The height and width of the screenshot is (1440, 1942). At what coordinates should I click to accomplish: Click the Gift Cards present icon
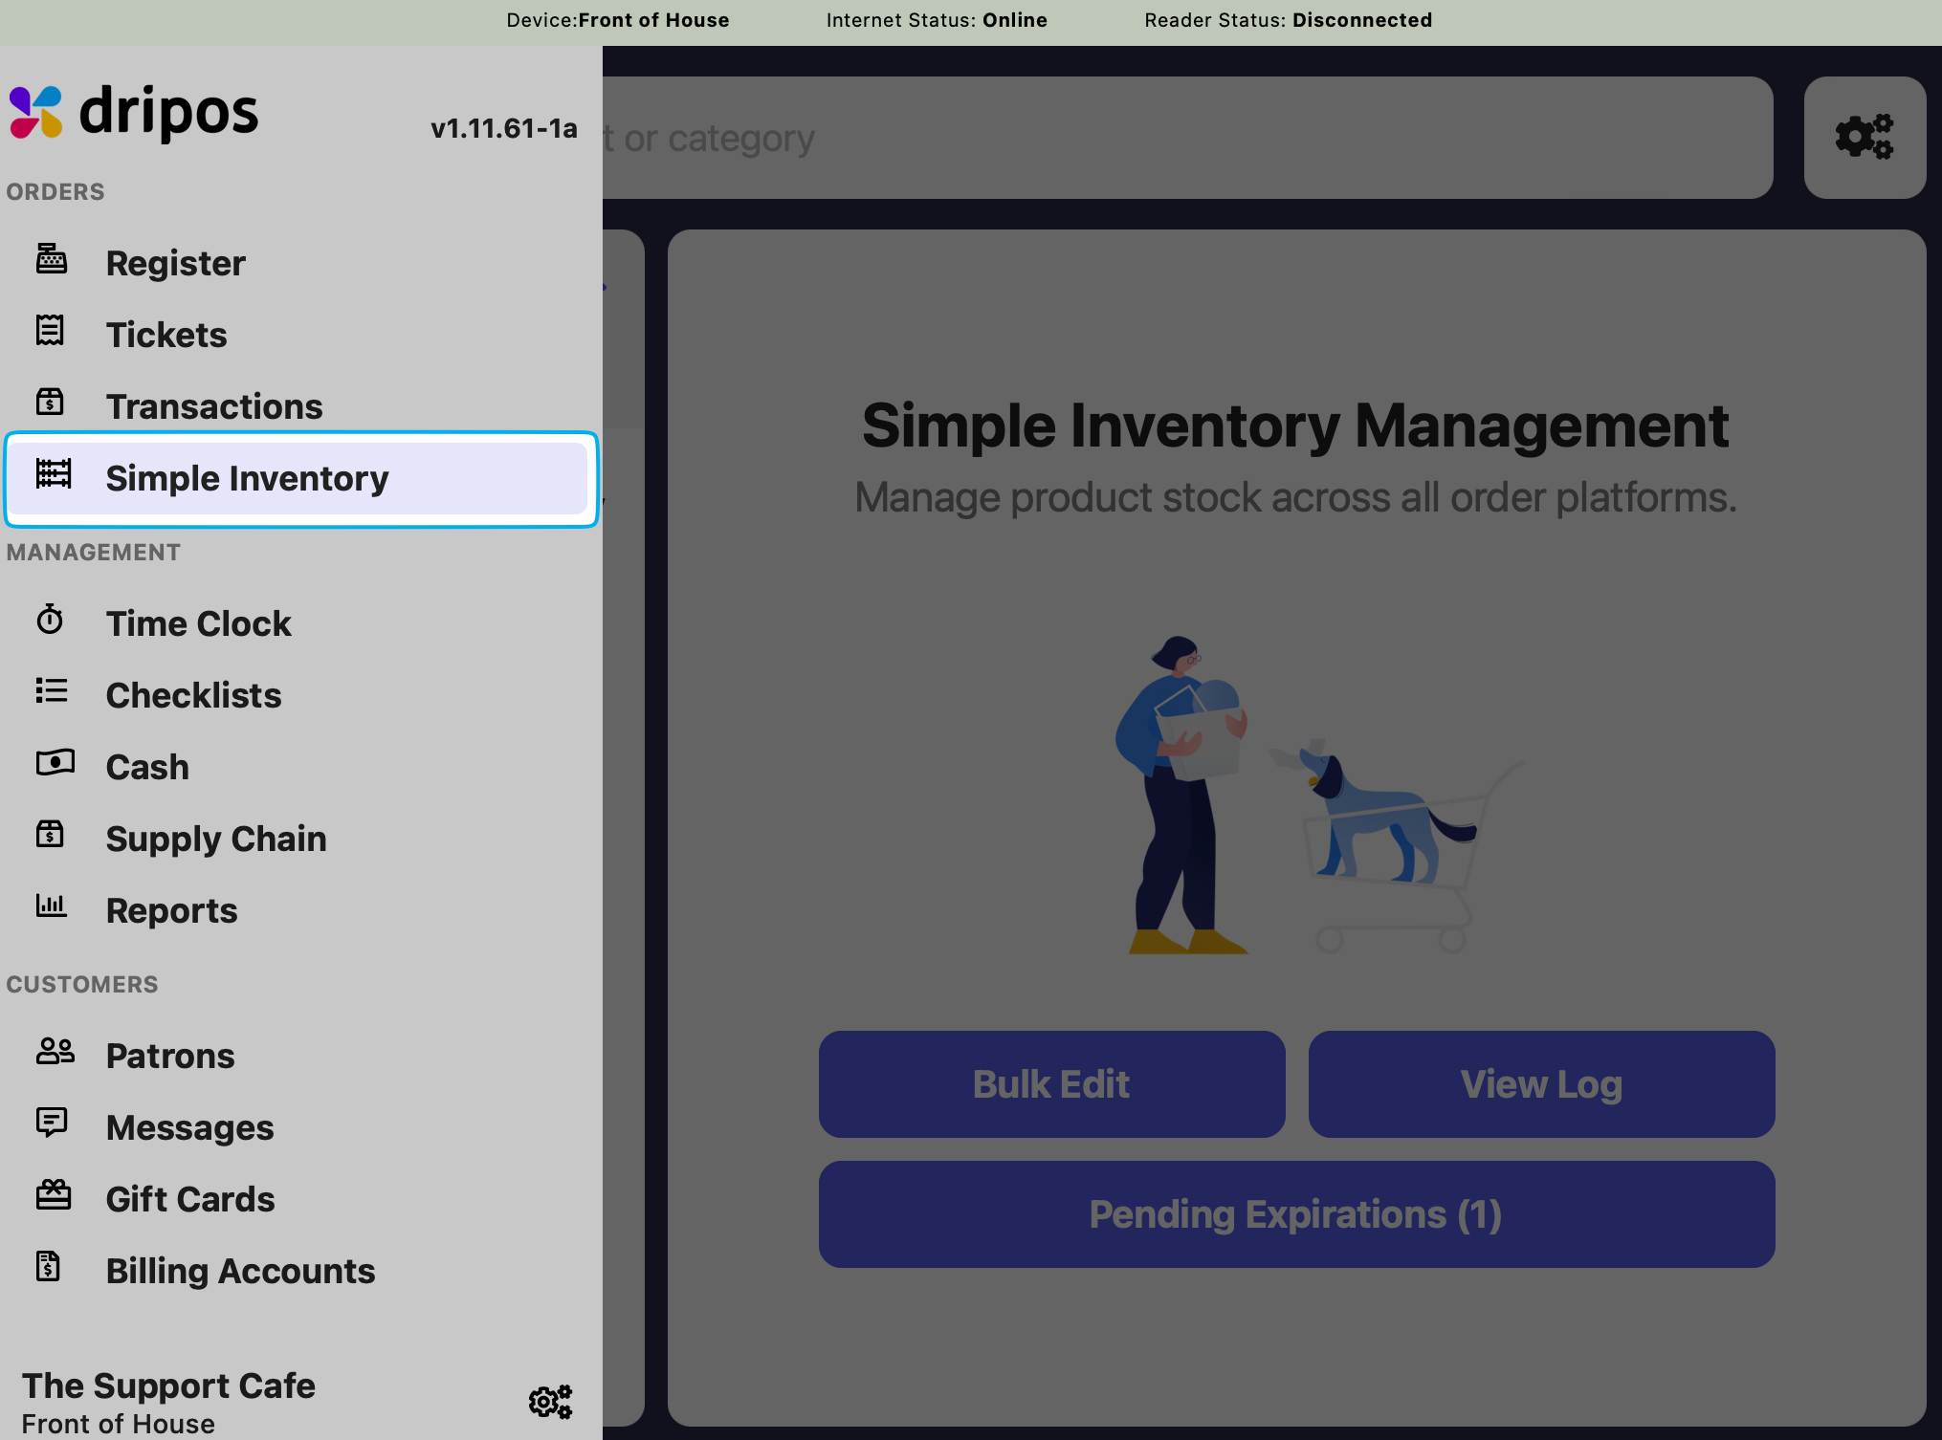tap(54, 1194)
